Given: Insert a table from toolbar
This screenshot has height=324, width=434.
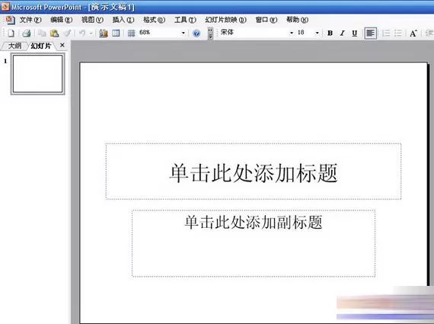Looking at the screenshot, I should click(x=116, y=34).
